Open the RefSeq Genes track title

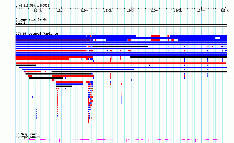[27, 134]
